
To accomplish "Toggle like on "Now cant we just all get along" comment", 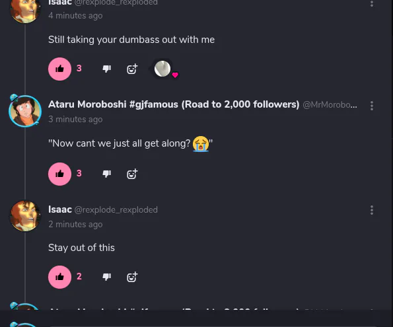I will (x=59, y=174).
